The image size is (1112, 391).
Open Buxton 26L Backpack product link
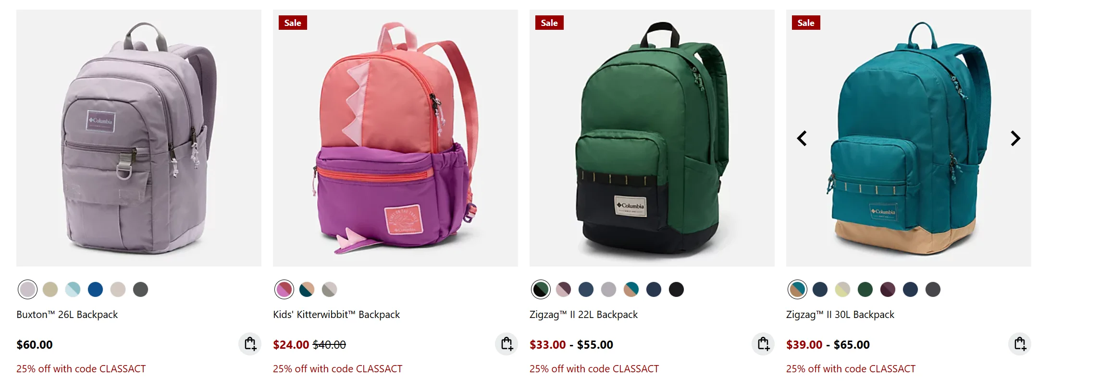pyautogui.click(x=67, y=315)
